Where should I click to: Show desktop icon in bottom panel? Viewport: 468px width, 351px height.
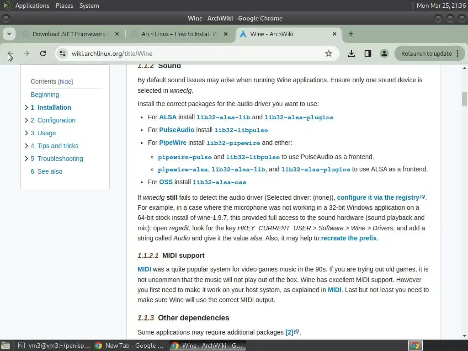tap(5, 346)
